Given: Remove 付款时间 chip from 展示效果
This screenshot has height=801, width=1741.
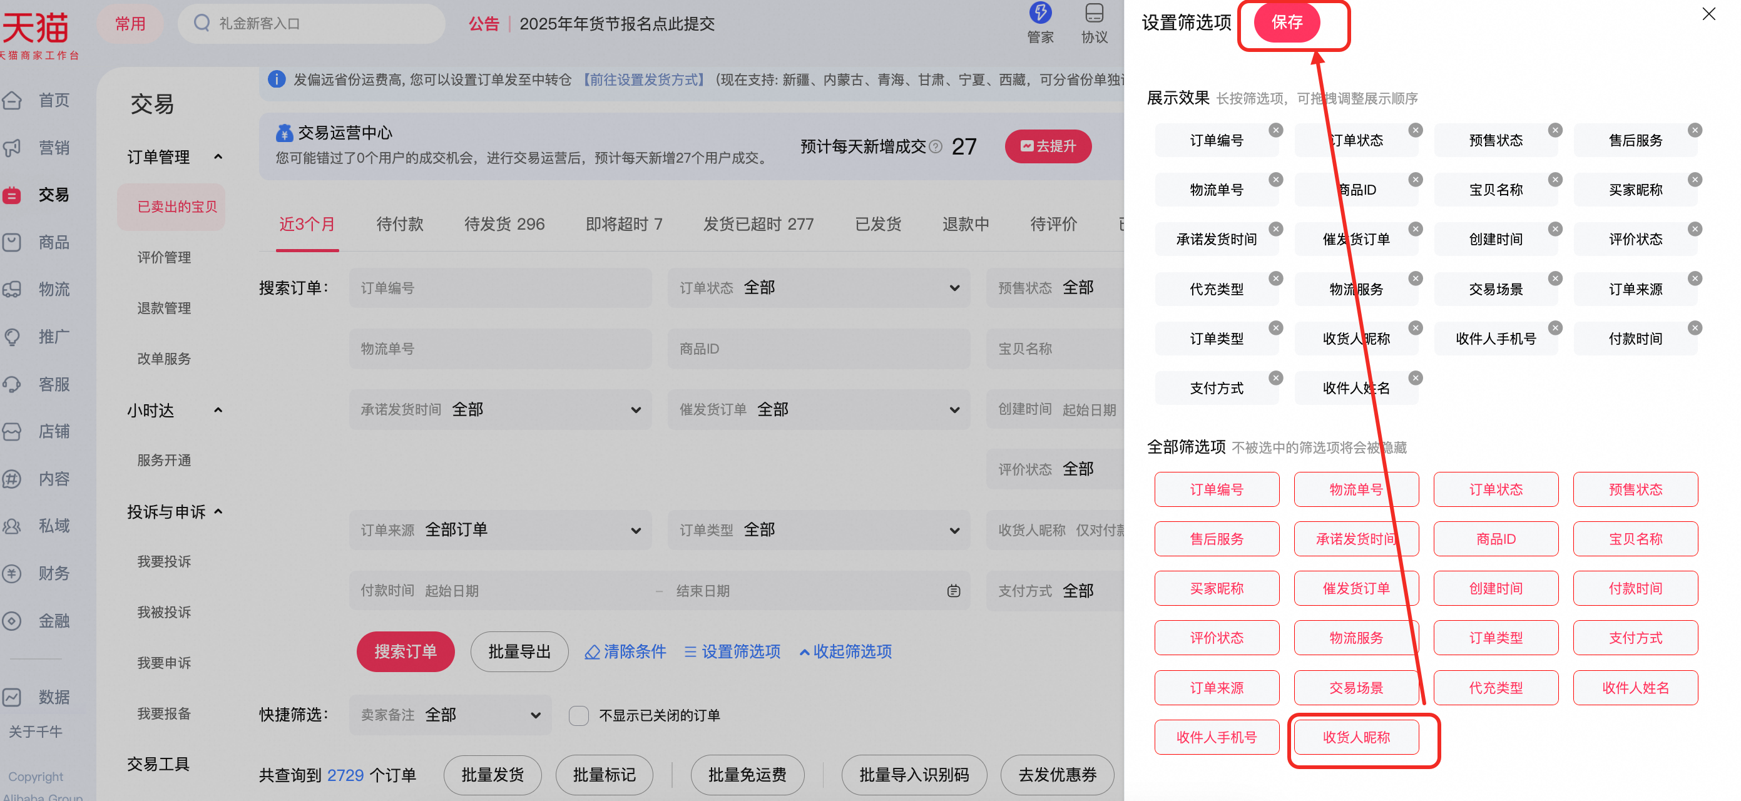Looking at the screenshot, I should pos(1694,328).
